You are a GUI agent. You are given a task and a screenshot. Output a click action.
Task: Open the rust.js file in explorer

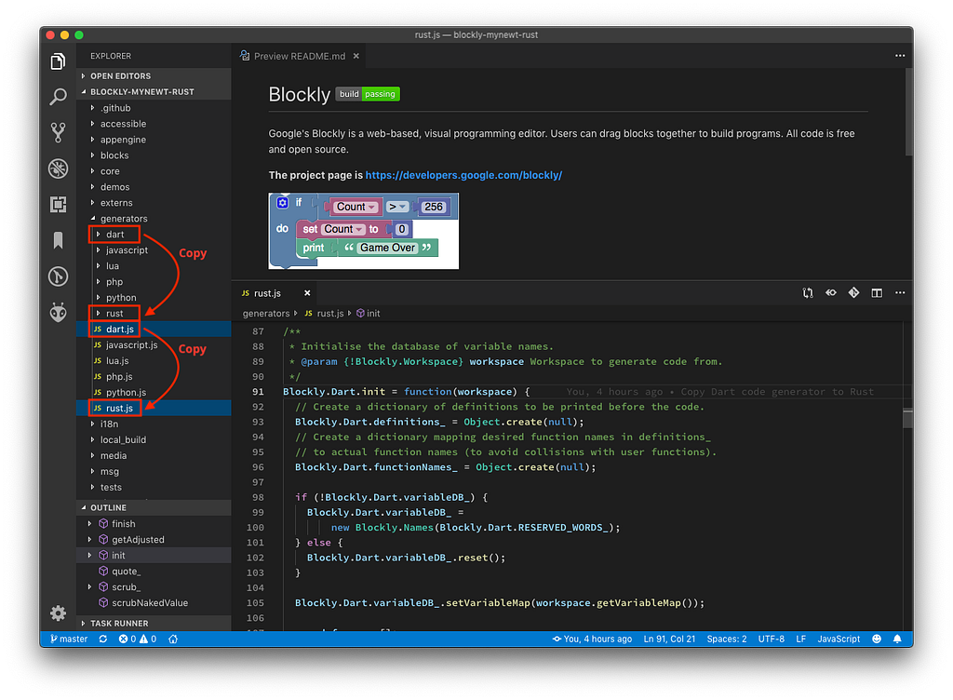pos(154,408)
